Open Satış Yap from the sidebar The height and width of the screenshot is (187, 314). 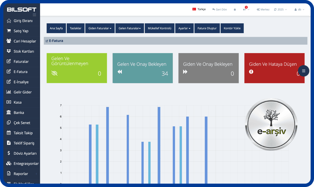click(22, 31)
